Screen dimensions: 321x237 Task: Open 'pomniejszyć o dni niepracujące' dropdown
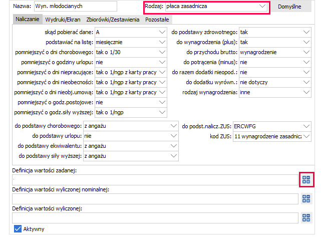[x=131, y=72]
